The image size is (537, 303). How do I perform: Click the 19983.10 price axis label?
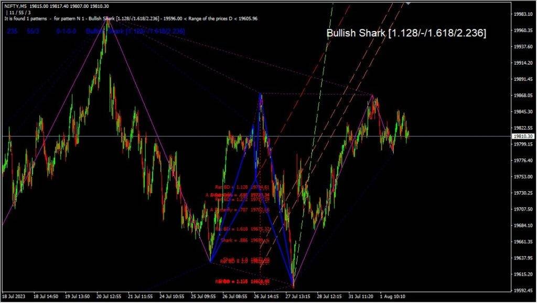tap(523, 14)
